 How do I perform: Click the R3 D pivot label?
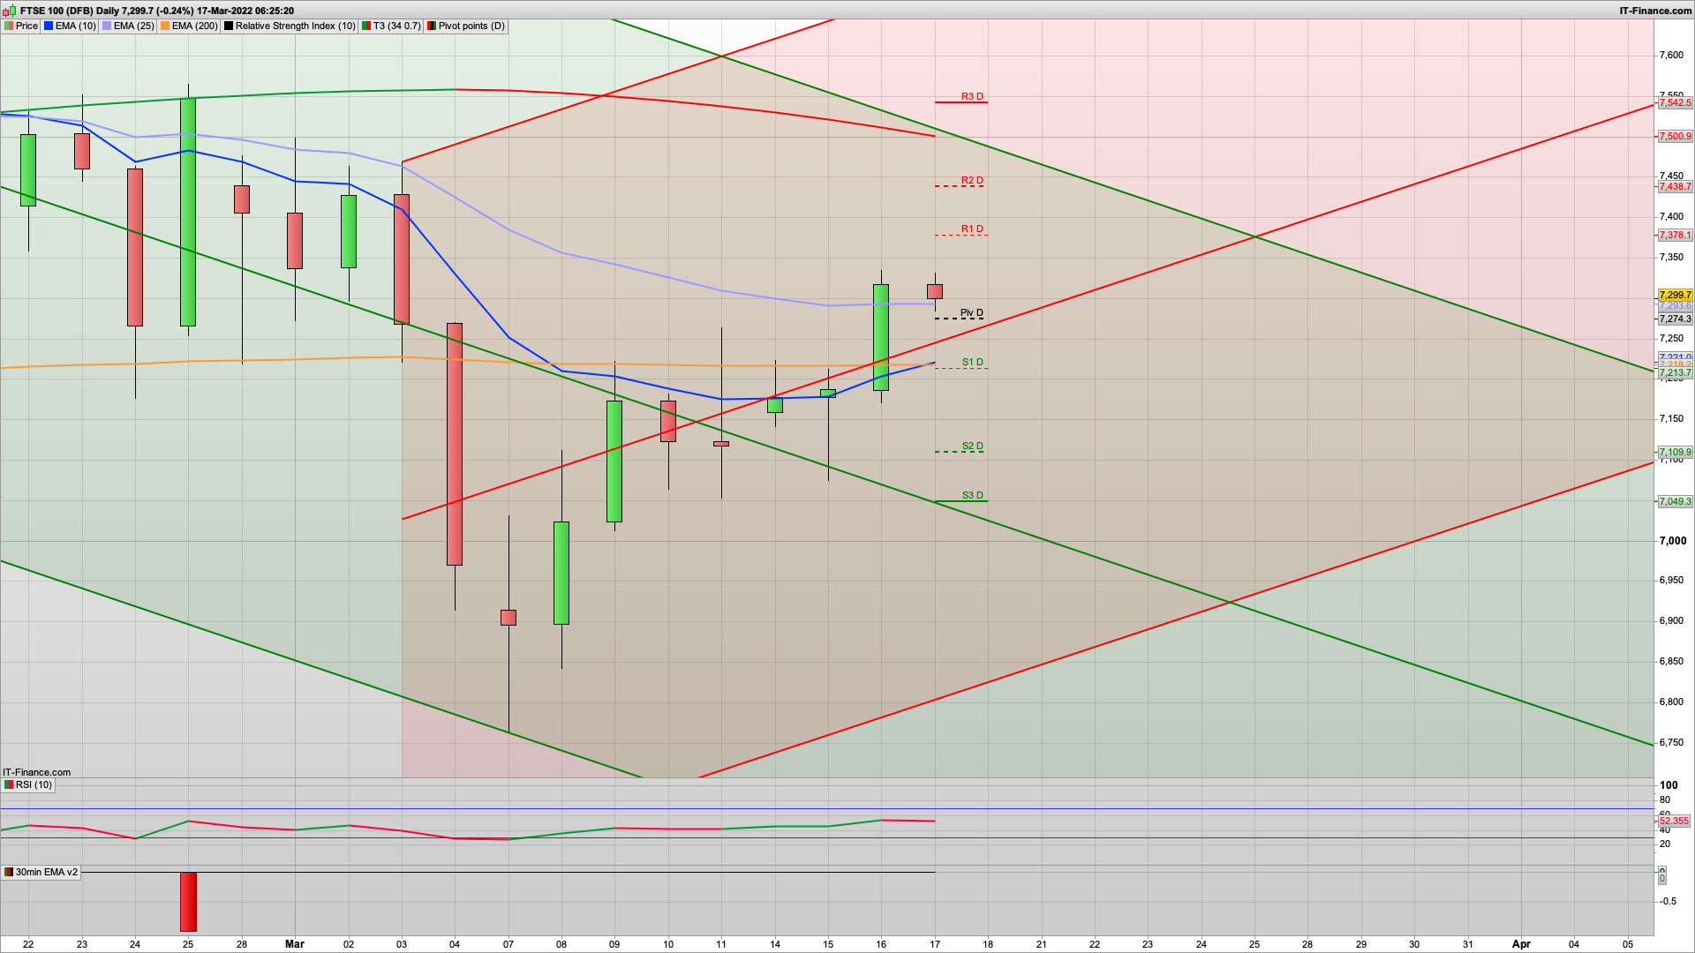click(972, 97)
